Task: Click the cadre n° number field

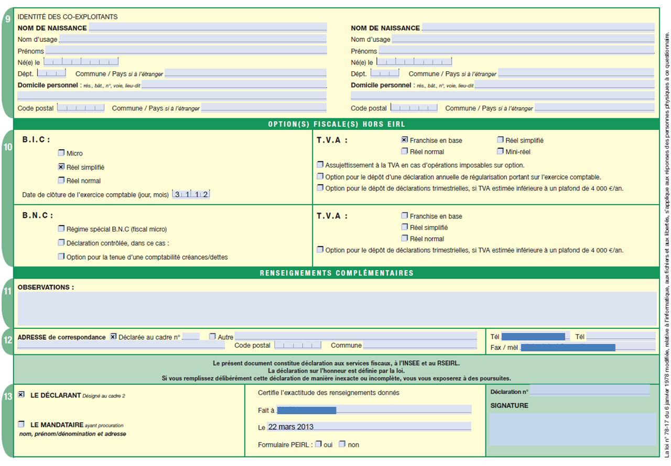Action: click(x=191, y=337)
